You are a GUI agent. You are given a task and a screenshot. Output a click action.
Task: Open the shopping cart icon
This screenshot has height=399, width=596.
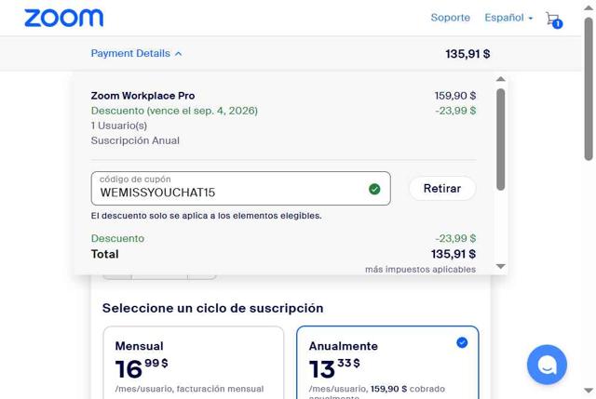click(553, 19)
